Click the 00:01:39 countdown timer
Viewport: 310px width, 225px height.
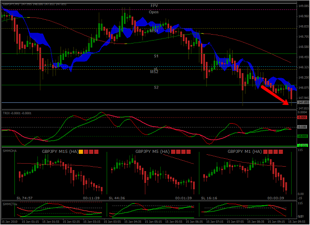coord(184,198)
